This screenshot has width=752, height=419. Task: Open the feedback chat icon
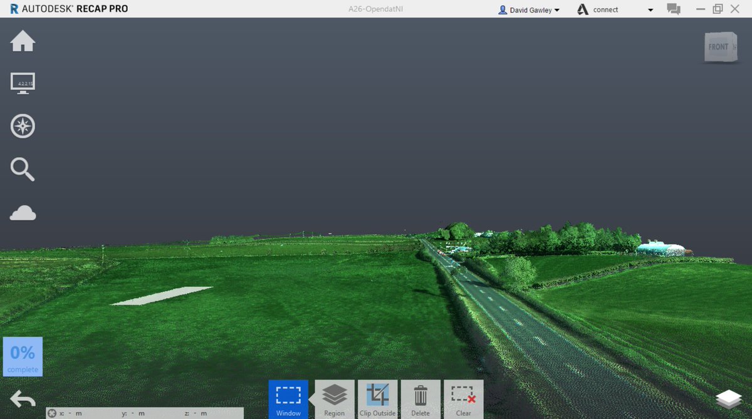(x=674, y=9)
